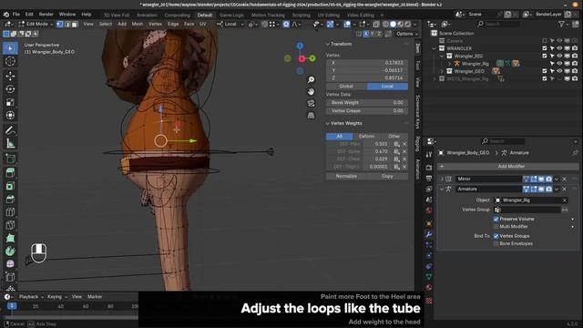
Task: Select the Bevel tool
Action: click(10, 200)
